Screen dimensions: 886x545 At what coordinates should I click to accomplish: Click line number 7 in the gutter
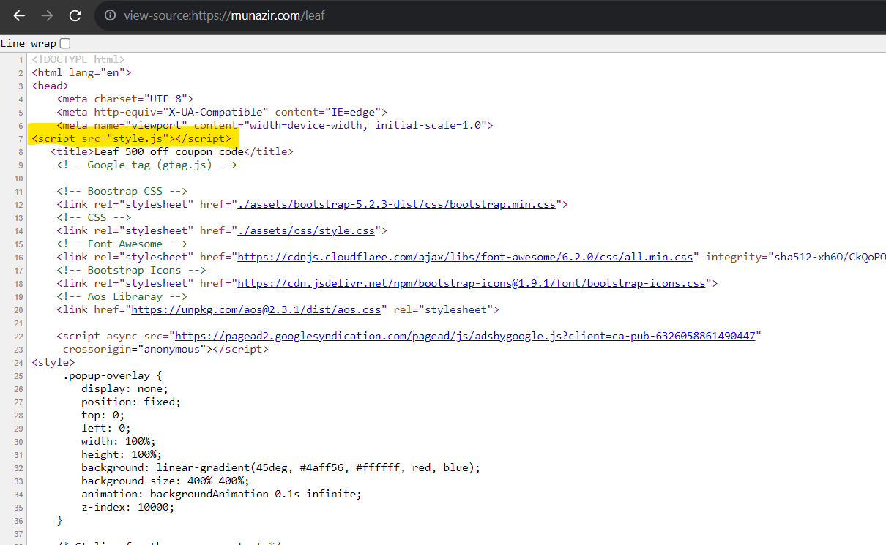20,138
